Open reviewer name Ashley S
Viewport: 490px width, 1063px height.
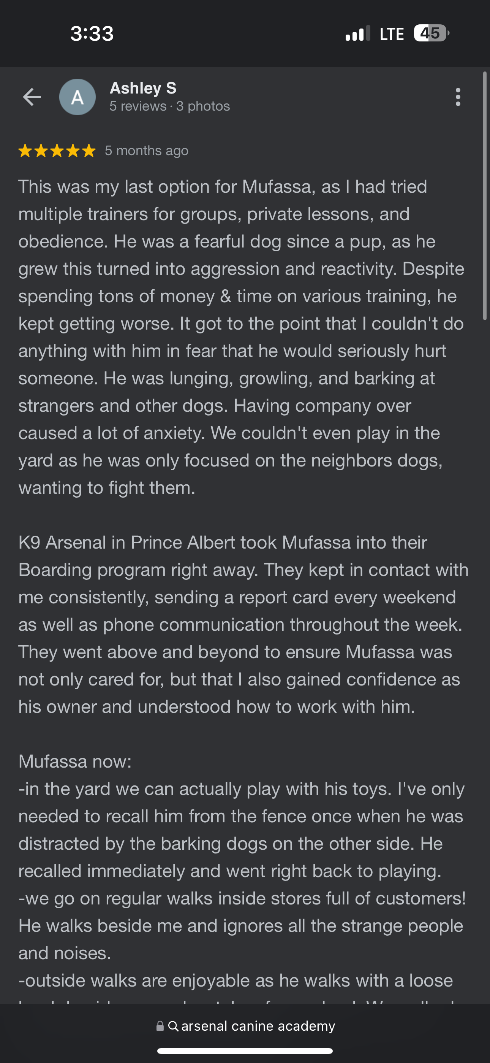(143, 88)
